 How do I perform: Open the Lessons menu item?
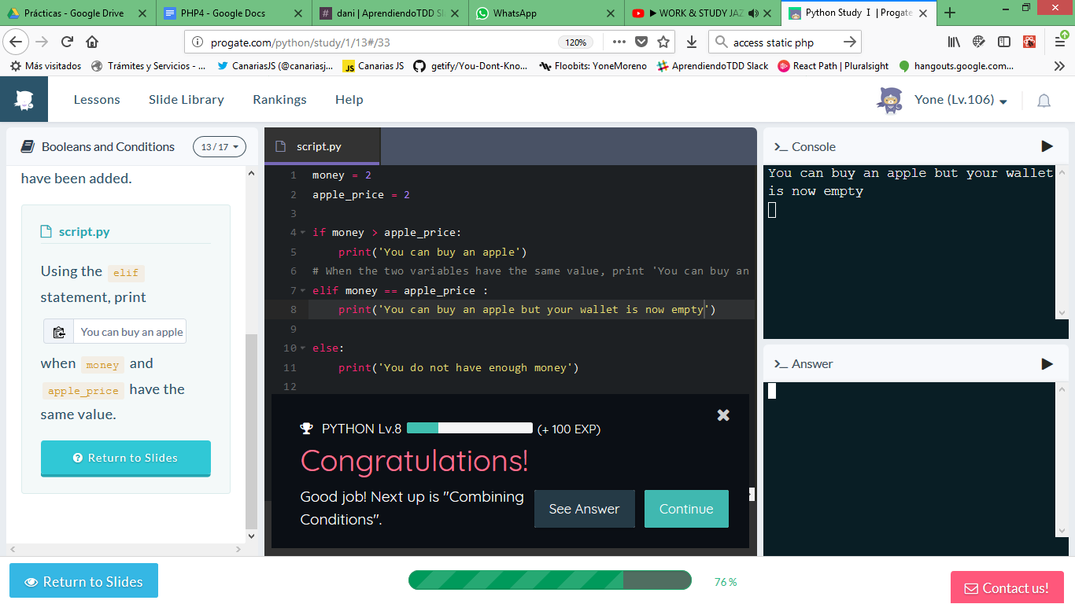pyautogui.click(x=97, y=99)
